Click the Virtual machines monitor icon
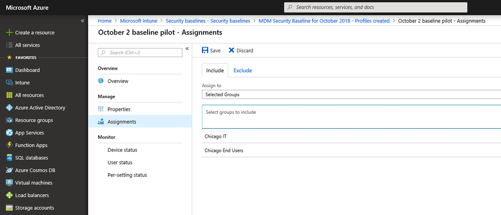This screenshot has height=215, width=501. [x=9, y=183]
